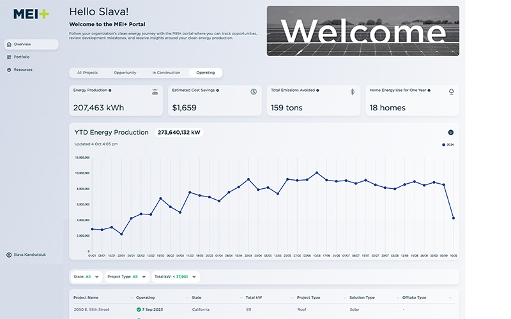Expand the Project Name column chevron

click(132, 298)
